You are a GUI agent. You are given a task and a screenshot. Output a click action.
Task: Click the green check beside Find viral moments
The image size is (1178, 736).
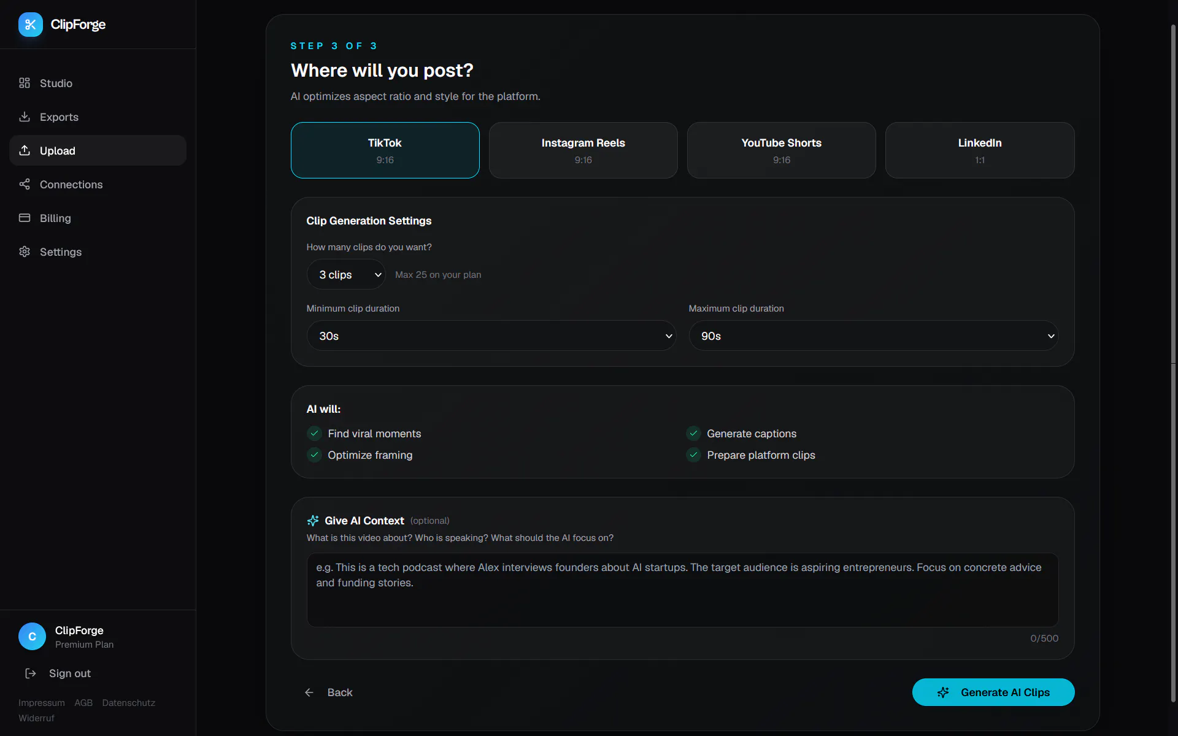(x=314, y=434)
